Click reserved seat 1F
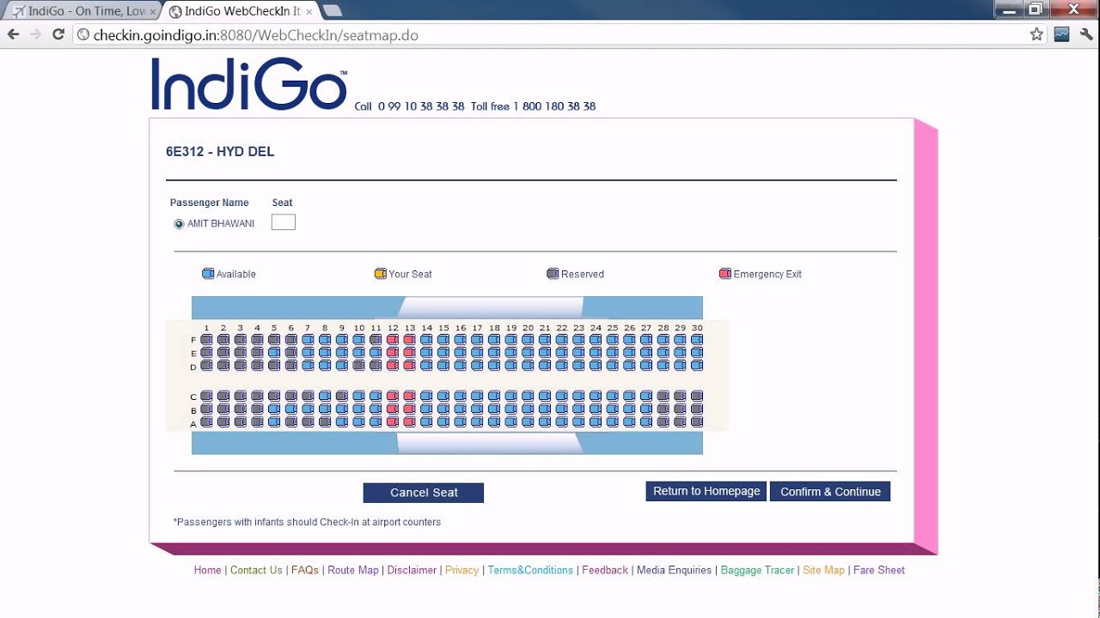 coord(206,340)
